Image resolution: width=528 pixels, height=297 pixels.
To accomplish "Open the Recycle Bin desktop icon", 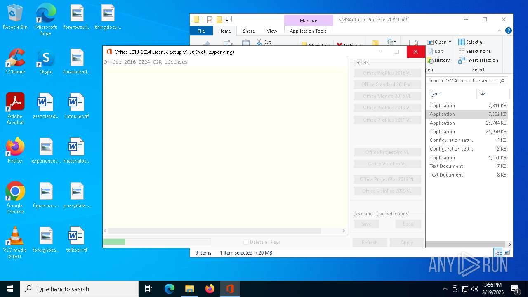I will tap(15, 18).
